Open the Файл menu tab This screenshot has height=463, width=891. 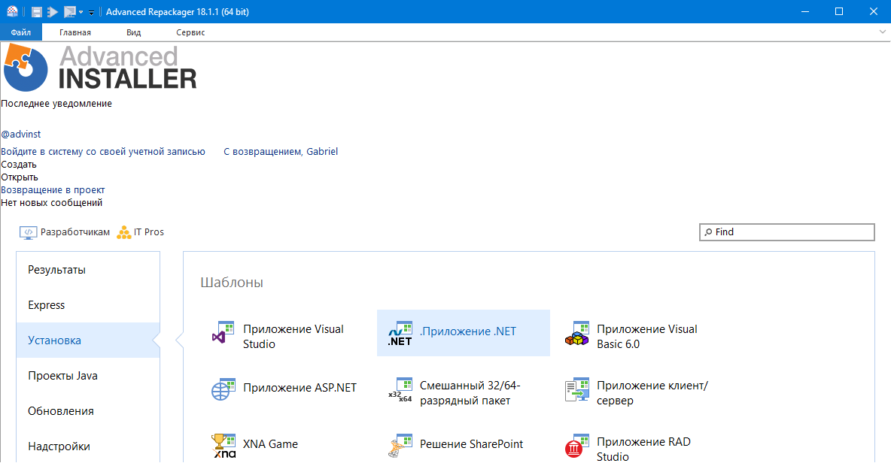pos(20,32)
